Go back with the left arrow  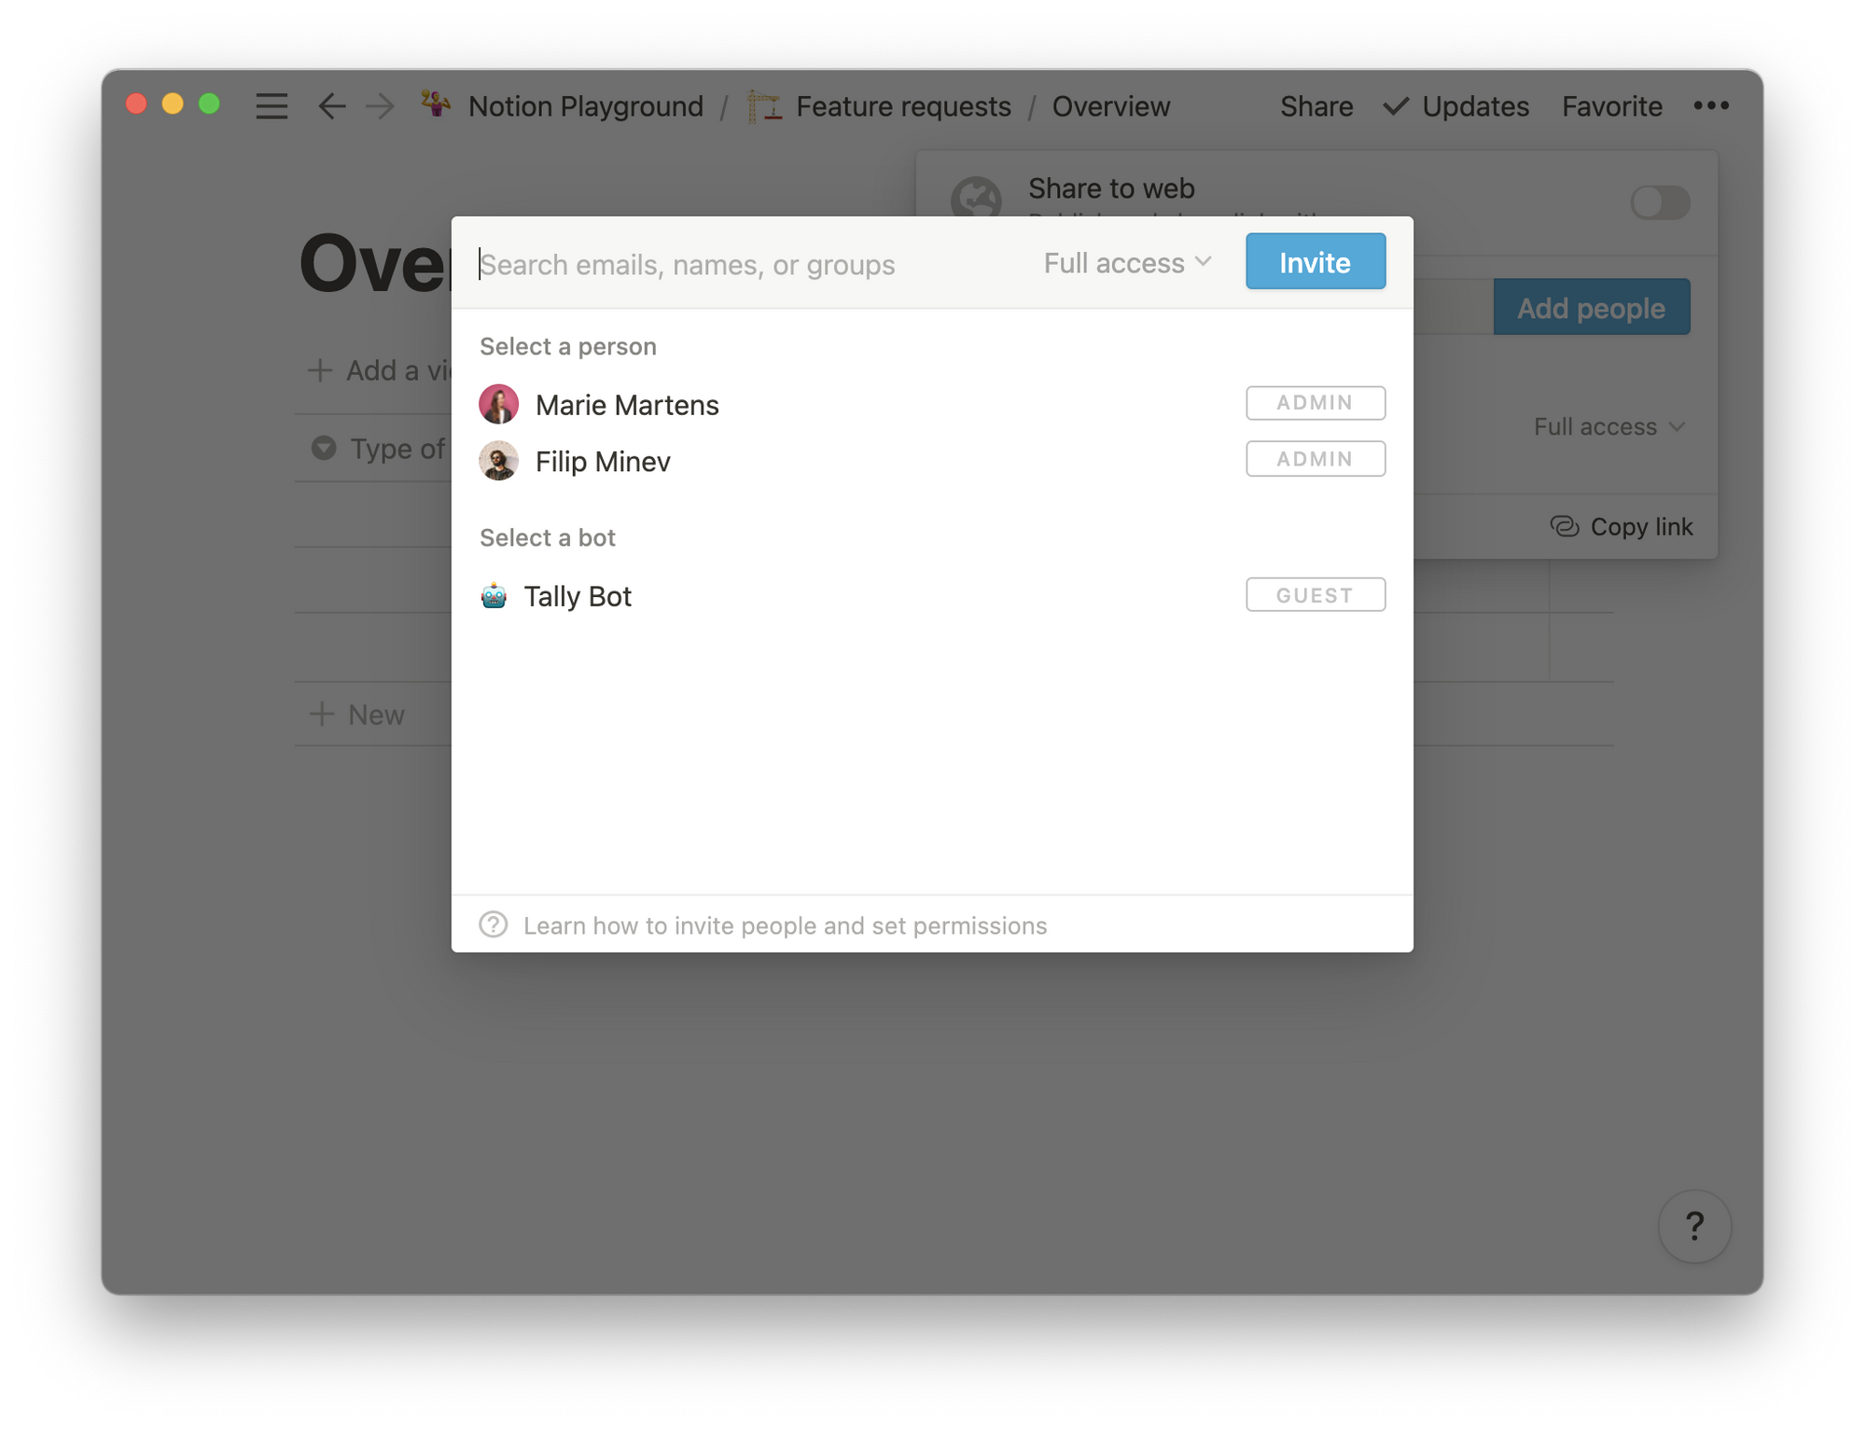click(x=332, y=106)
